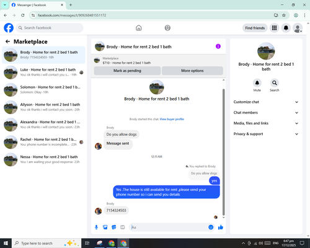Click the 'Do you allow dogs' message from Brody

click(x=122, y=135)
